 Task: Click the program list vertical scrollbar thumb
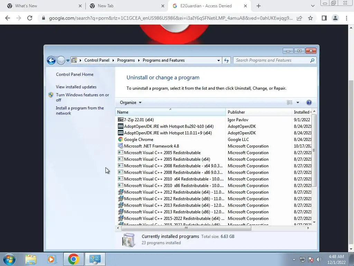point(314,150)
